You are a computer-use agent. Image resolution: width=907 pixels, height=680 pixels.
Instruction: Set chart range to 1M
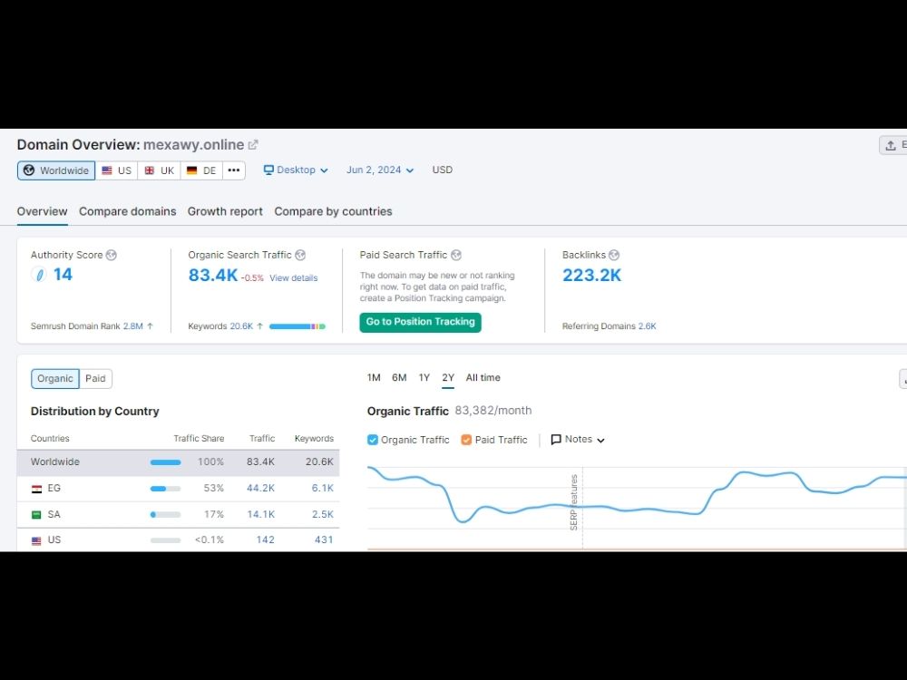tap(374, 377)
